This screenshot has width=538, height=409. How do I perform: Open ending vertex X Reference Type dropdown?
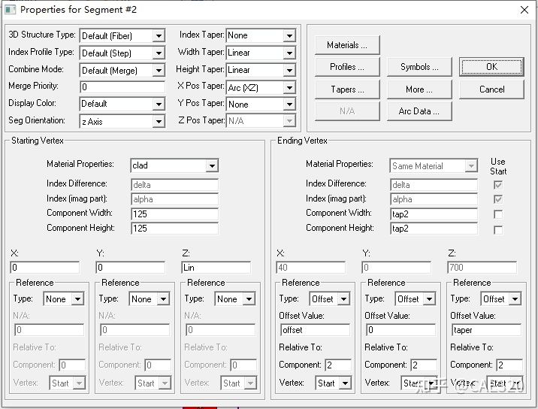coord(329,298)
